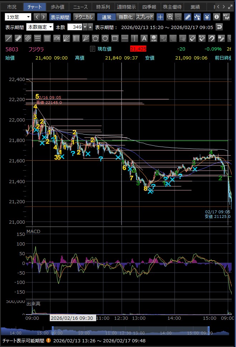Toggle the crosshair cursor icon

click(x=161, y=17)
